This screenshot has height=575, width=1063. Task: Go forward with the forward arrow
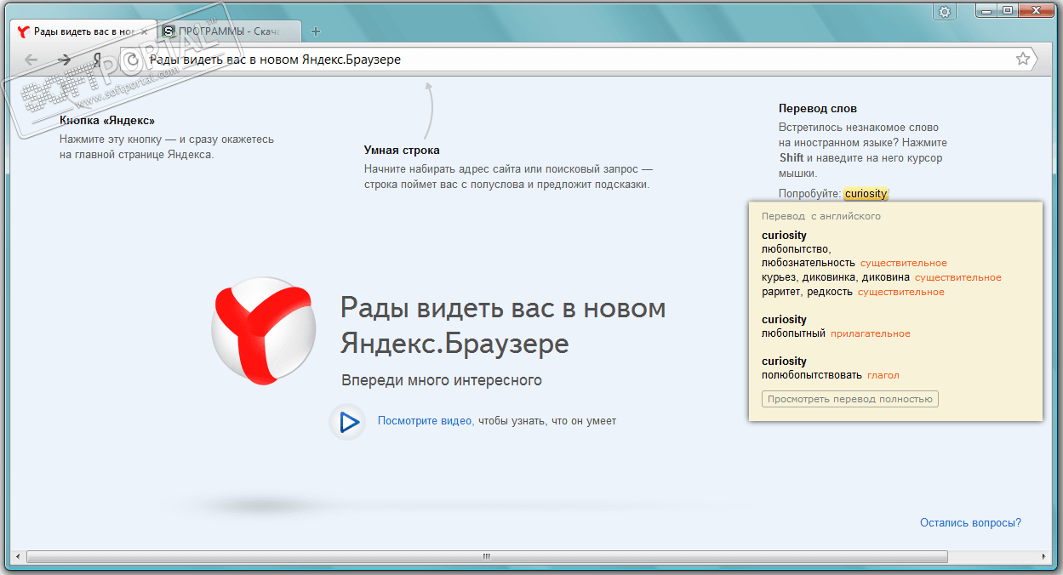[x=64, y=60]
